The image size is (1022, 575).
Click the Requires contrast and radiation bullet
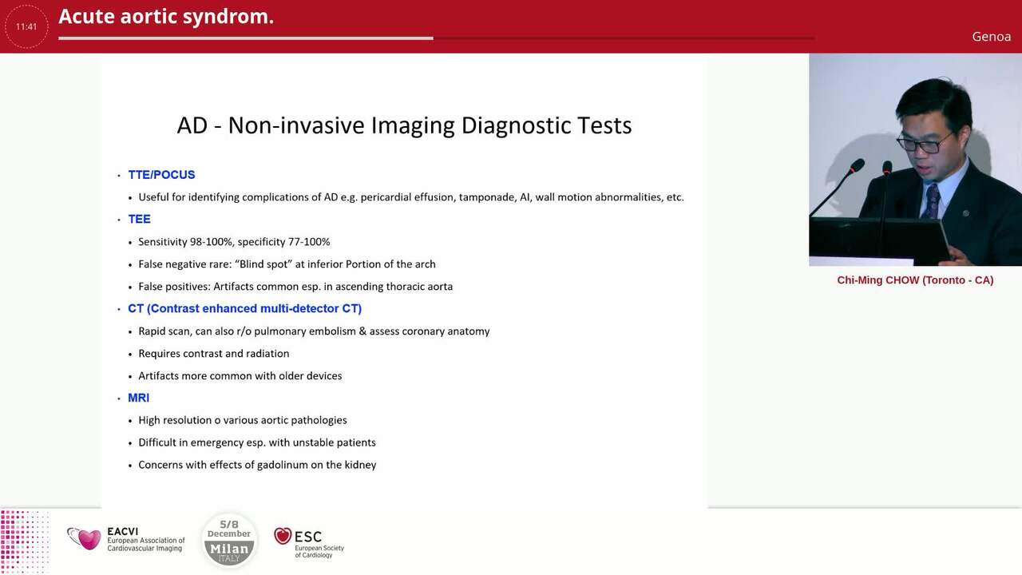point(213,353)
